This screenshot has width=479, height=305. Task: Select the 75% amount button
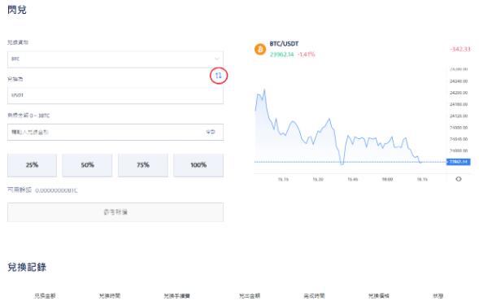pyautogui.click(x=143, y=165)
